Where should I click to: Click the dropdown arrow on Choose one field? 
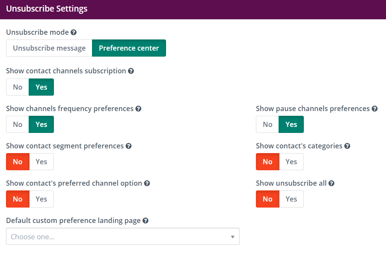pyautogui.click(x=232, y=237)
